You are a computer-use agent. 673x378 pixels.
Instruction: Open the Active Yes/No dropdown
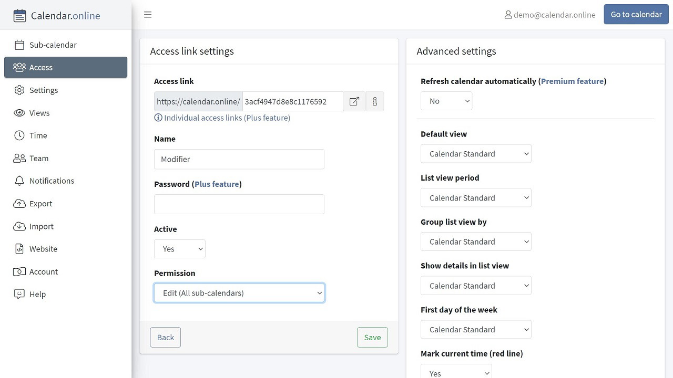point(180,249)
